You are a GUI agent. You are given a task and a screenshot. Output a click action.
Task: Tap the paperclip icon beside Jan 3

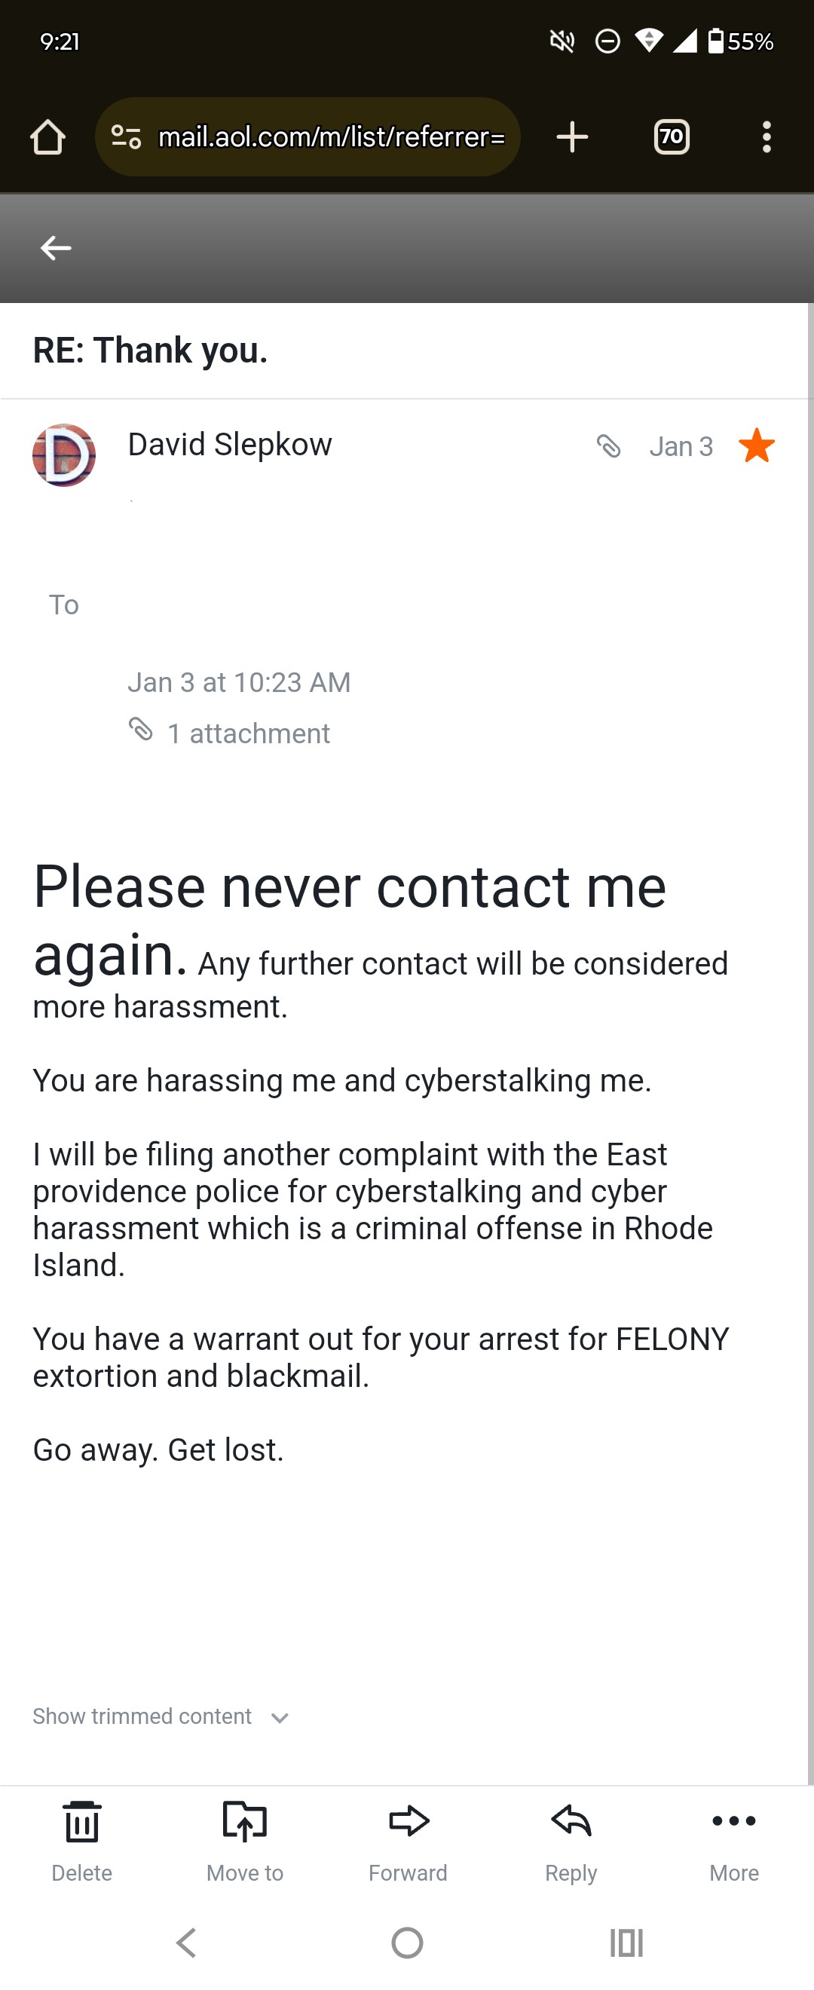click(x=608, y=445)
